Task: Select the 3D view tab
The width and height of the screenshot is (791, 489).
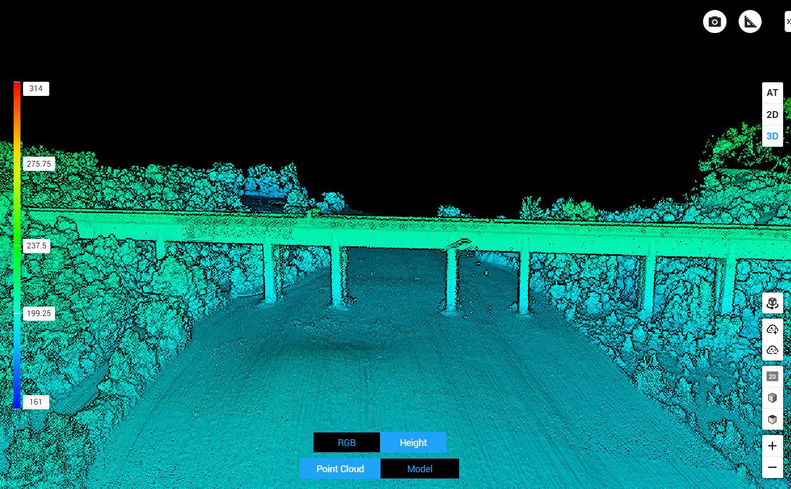Action: click(x=772, y=136)
